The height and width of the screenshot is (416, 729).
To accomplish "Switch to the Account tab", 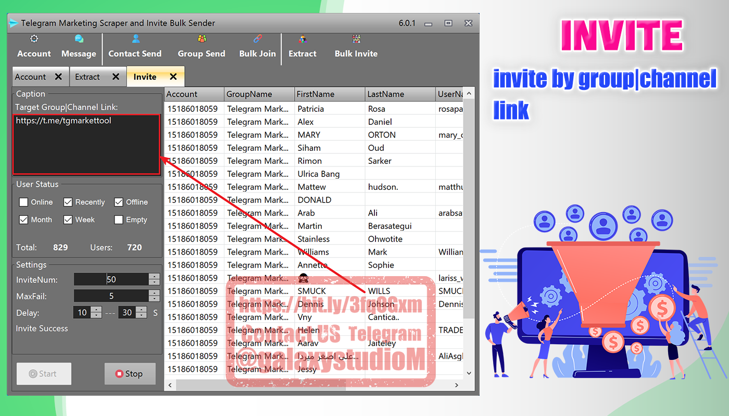I will [31, 77].
